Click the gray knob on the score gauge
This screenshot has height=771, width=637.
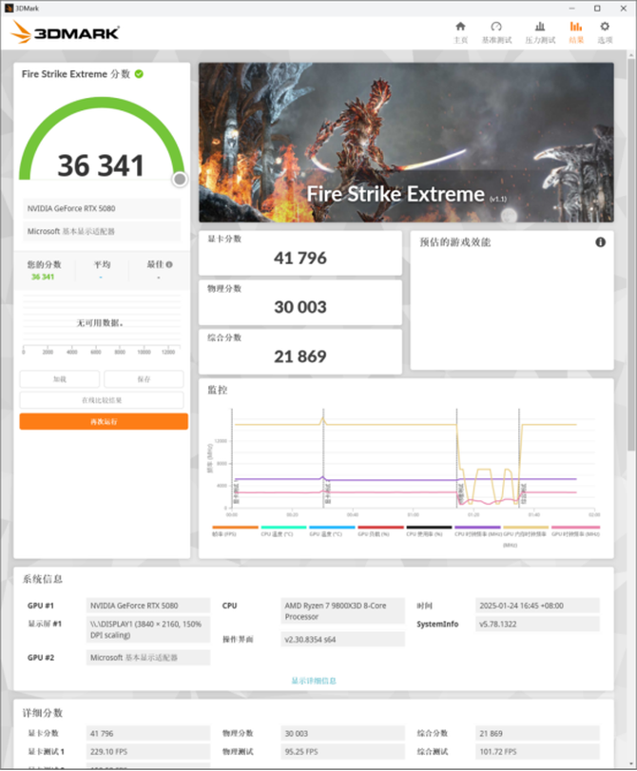pyautogui.click(x=180, y=180)
